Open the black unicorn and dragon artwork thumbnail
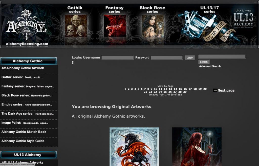This screenshot has width=259, height=166. pyautogui.click(x=134, y=147)
